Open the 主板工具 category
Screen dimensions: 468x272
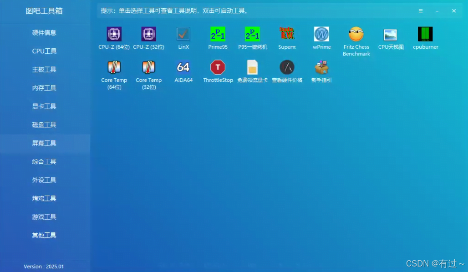(44, 70)
